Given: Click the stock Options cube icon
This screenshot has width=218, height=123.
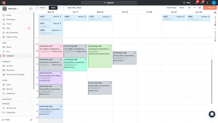Looking at the screenshot, I should [4, 89].
